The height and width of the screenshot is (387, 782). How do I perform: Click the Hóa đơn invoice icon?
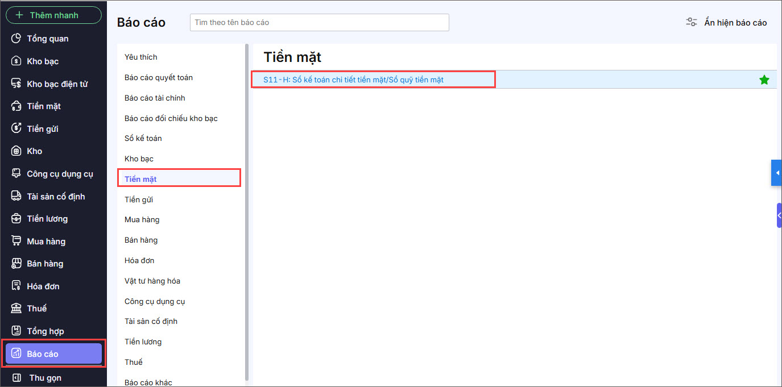point(16,286)
